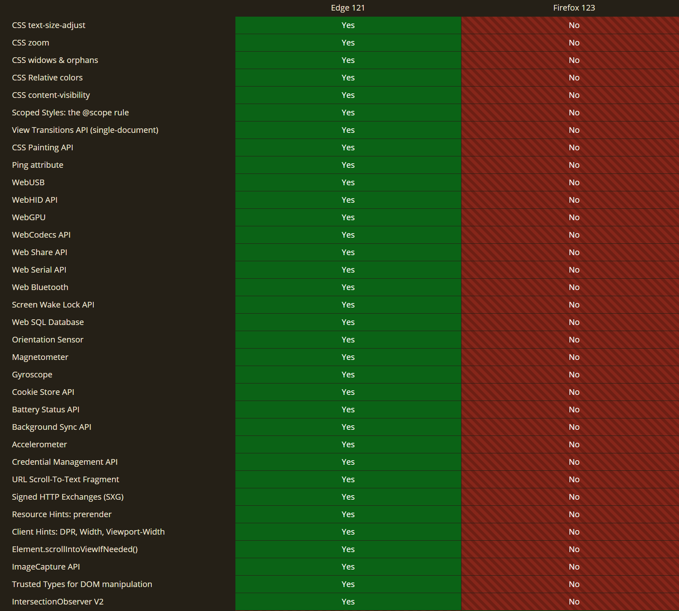Select WebUSB row label
The image size is (679, 611).
pos(28,182)
